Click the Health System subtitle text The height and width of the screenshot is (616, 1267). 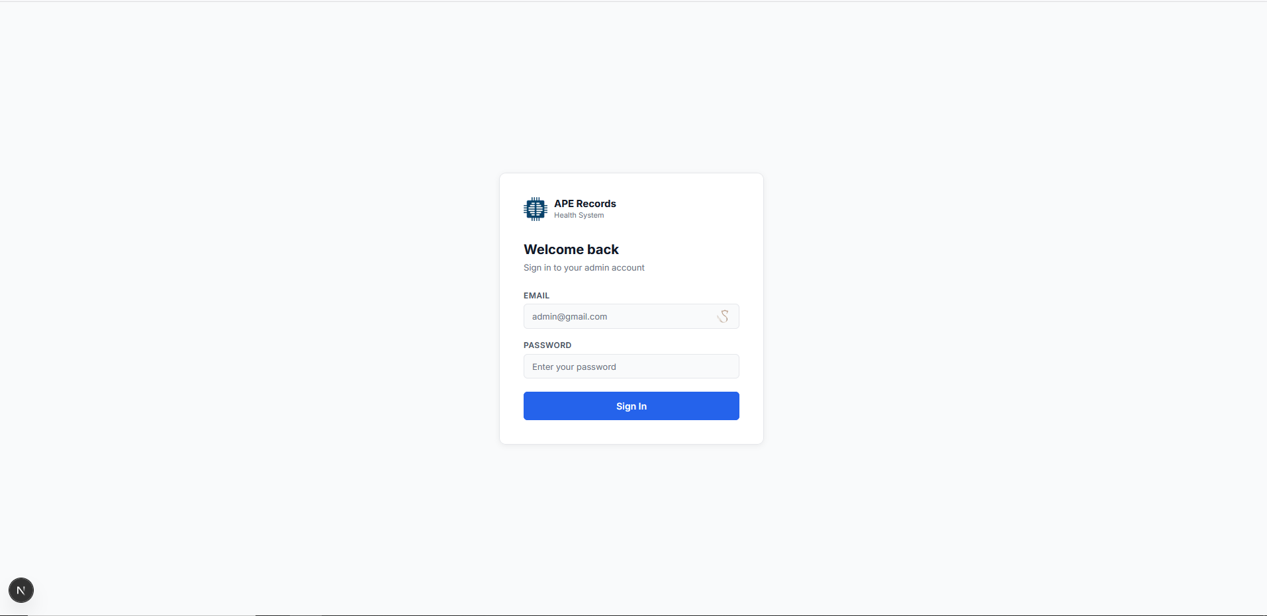click(x=579, y=216)
